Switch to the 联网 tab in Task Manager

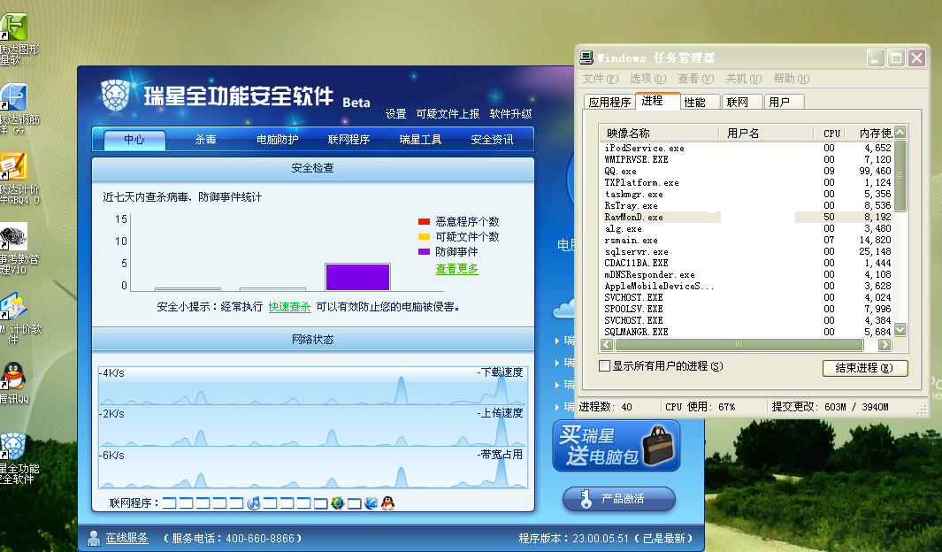pyautogui.click(x=741, y=102)
